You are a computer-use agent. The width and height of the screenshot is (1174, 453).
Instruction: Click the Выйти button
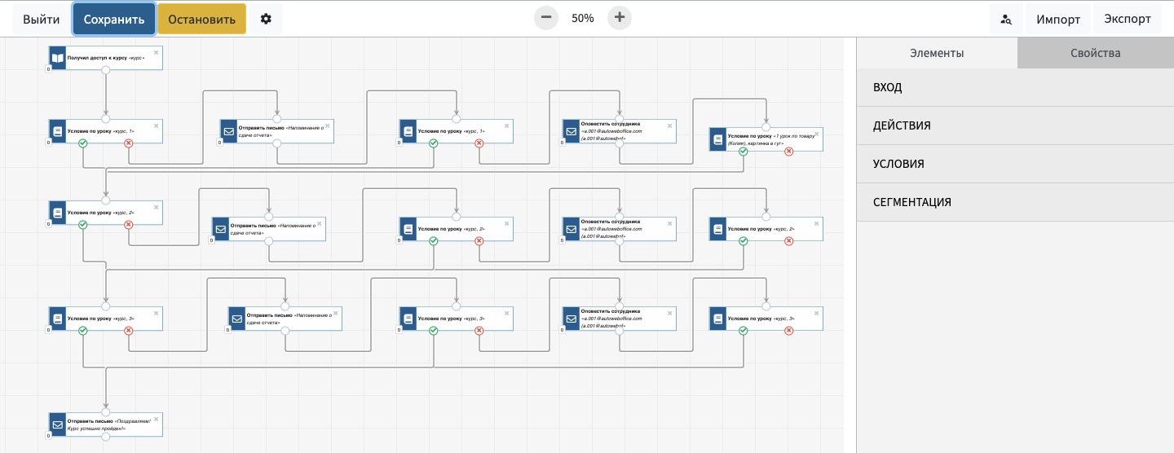point(41,19)
